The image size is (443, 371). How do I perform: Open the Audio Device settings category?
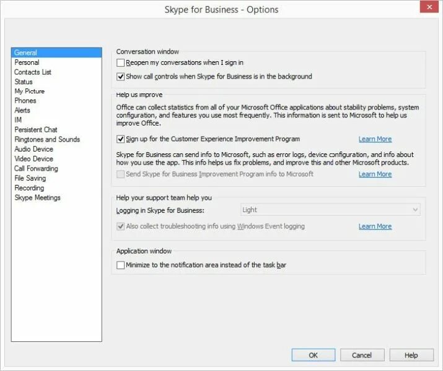click(x=34, y=149)
